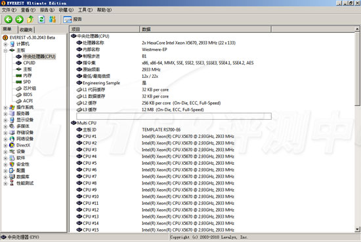Go forward with the green right arrow
The image size is (361, 242).
19,19
